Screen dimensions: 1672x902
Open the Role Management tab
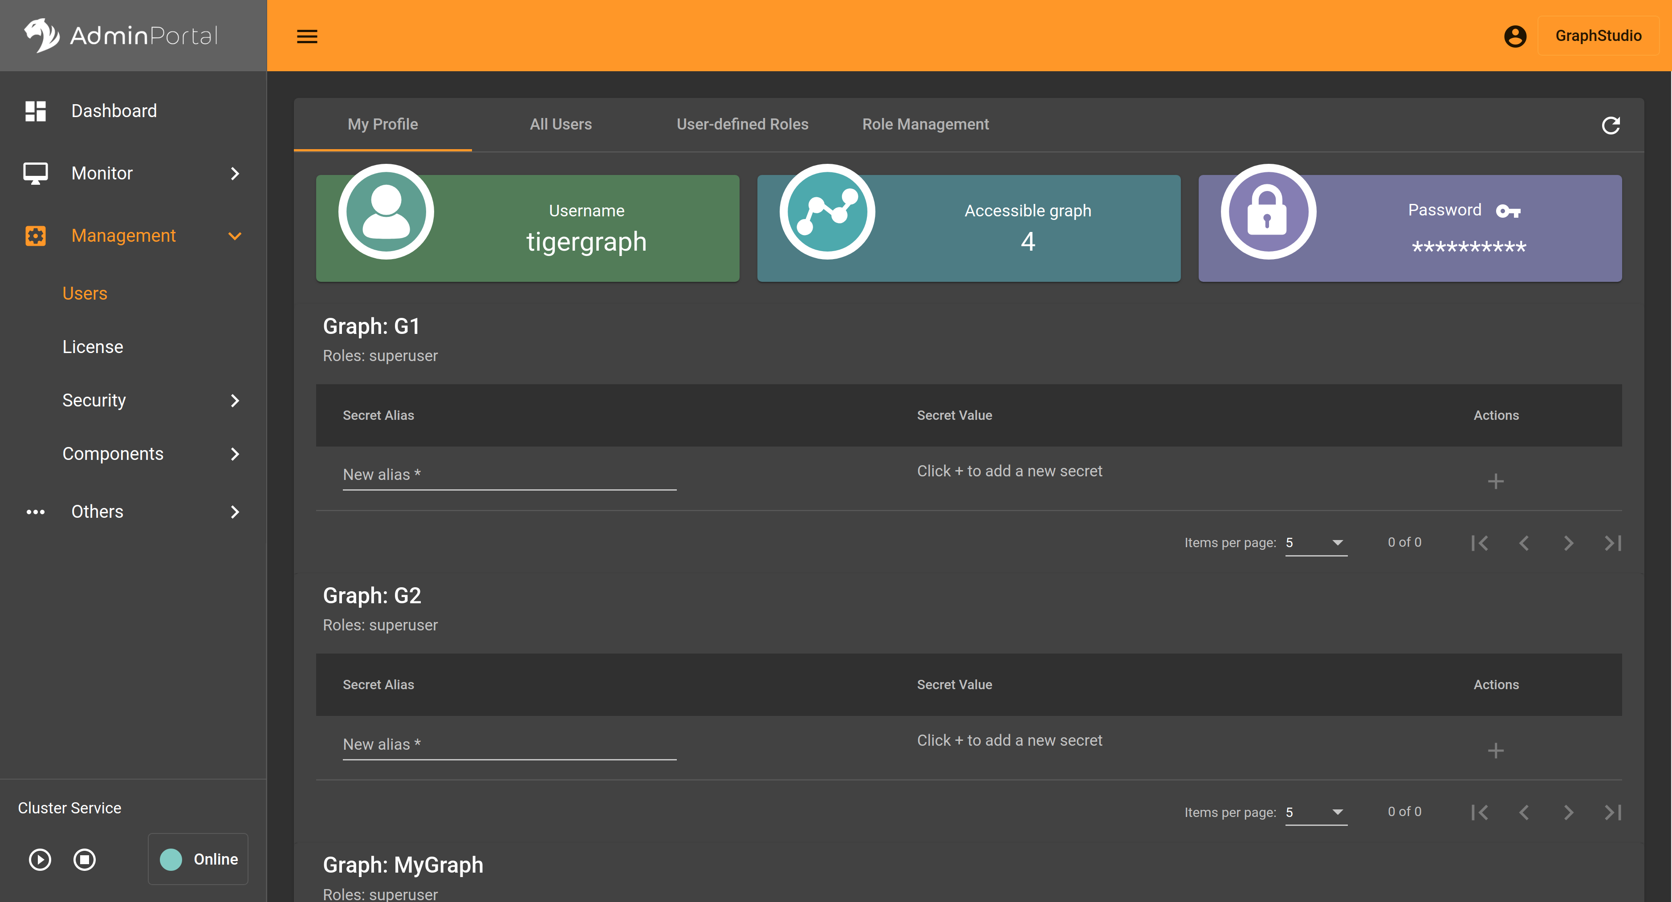click(925, 125)
